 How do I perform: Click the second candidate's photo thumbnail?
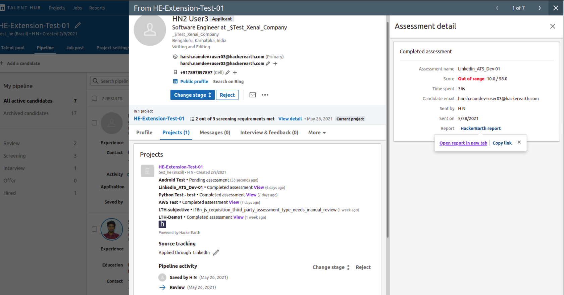point(112,229)
